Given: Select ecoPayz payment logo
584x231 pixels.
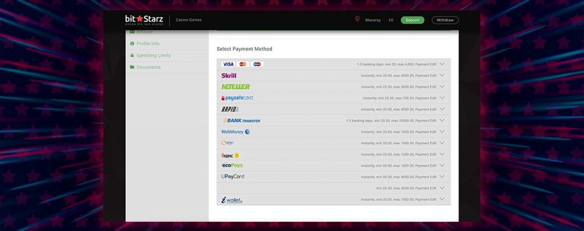Looking at the screenshot, I should 232,165.
